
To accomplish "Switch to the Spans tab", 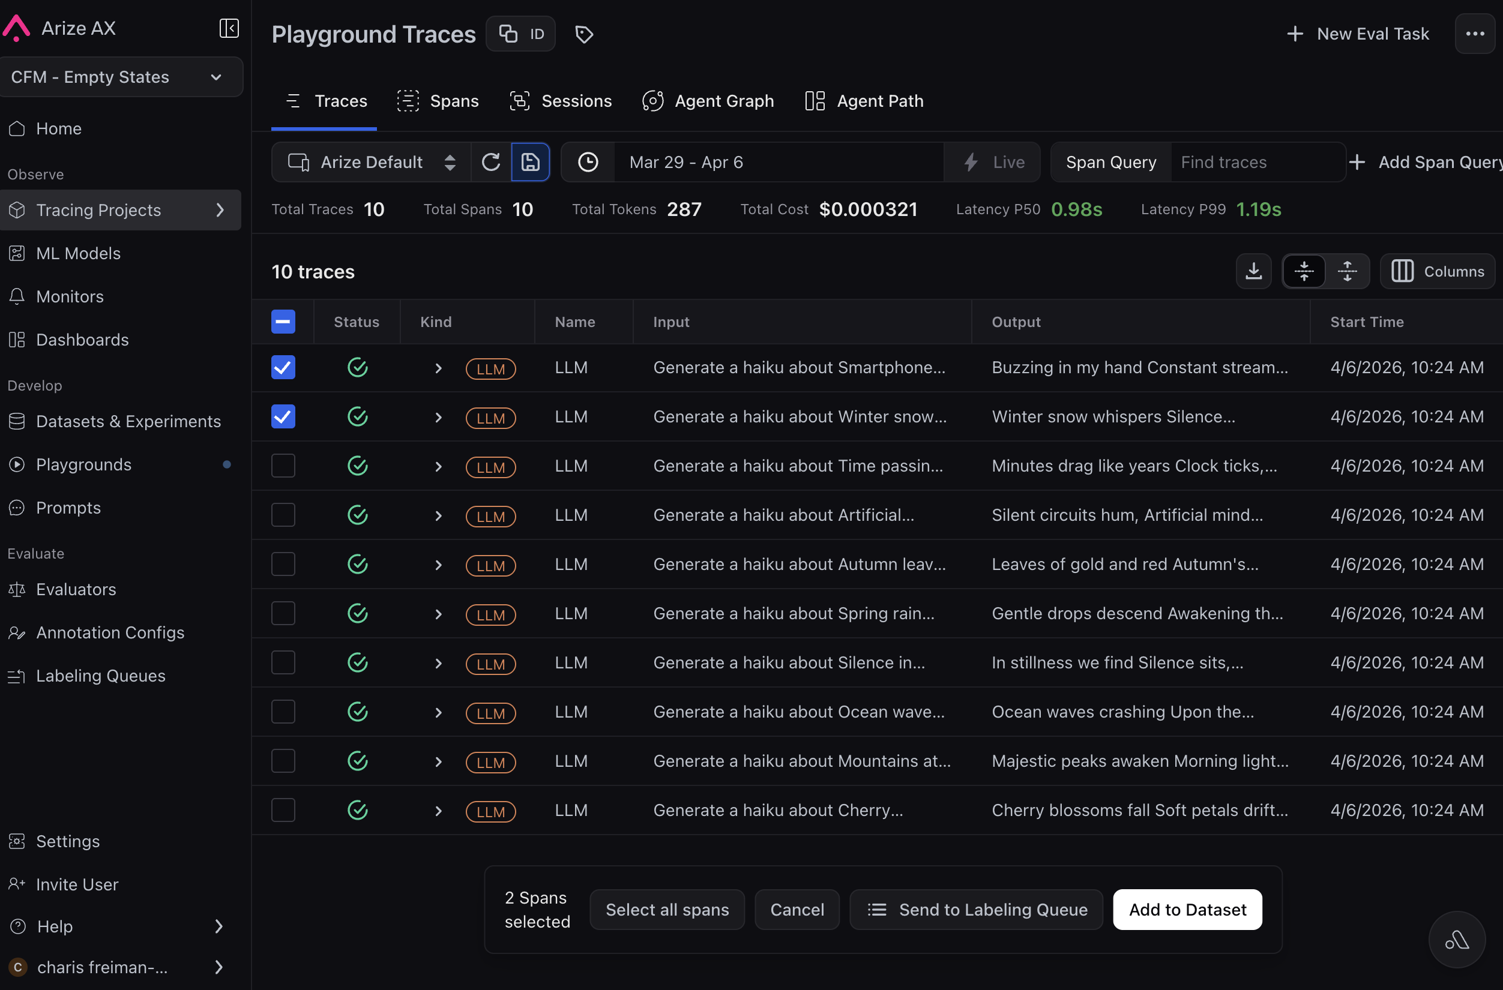I will [438, 101].
